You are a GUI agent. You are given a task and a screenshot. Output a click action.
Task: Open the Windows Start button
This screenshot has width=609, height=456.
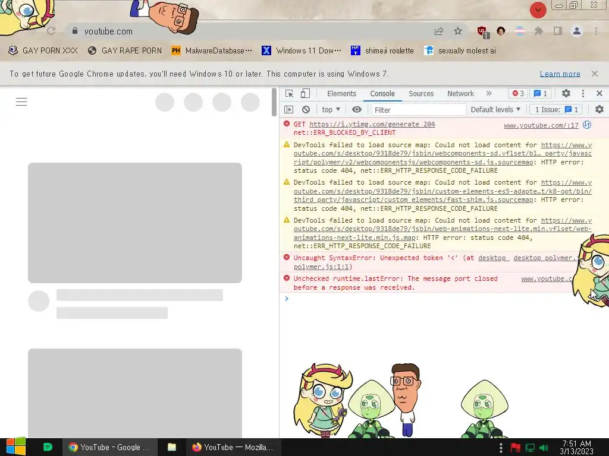(x=16, y=446)
